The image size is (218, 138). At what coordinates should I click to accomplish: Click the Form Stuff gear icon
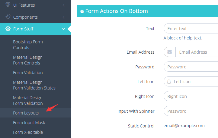pos(8,29)
